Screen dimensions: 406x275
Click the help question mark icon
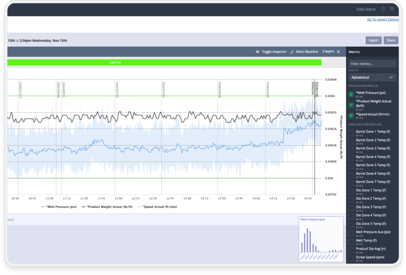383,9
